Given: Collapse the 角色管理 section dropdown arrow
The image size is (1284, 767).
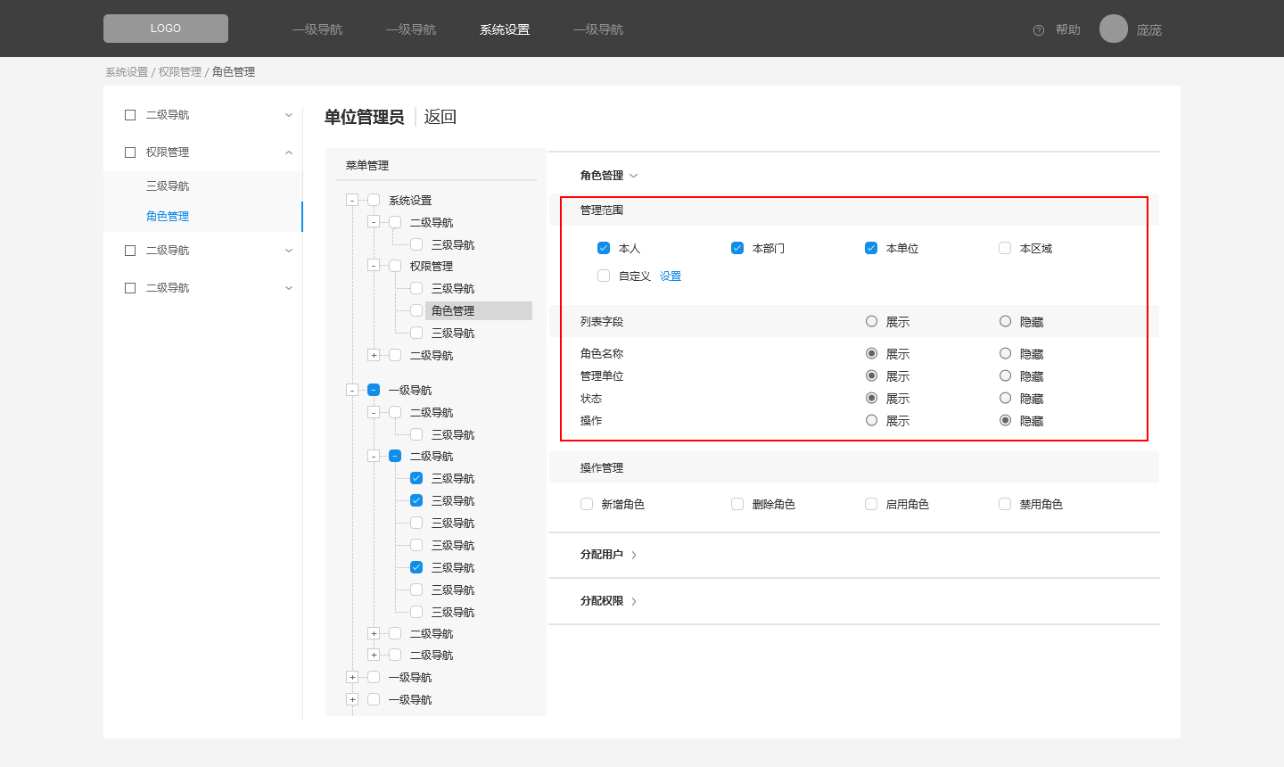Looking at the screenshot, I should coord(634,176).
